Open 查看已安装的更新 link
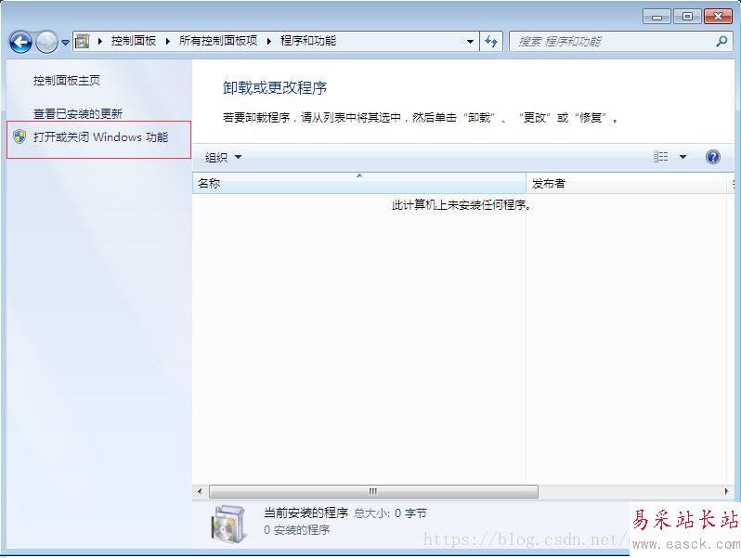741x558 pixels. tap(78, 114)
